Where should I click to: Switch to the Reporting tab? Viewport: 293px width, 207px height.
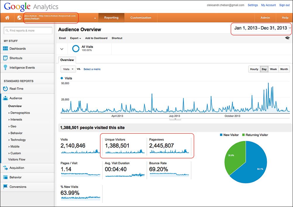point(111,18)
